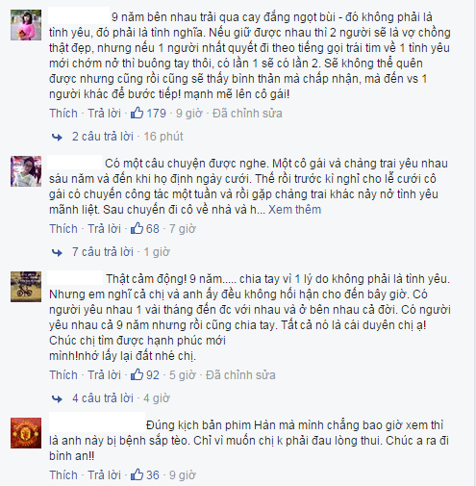Open the bicycle avatar commenter's profile
The image size is (476, 486).
[26, 287]
